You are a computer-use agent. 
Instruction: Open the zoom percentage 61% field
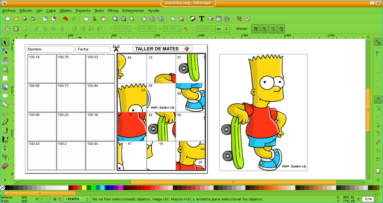368,199
